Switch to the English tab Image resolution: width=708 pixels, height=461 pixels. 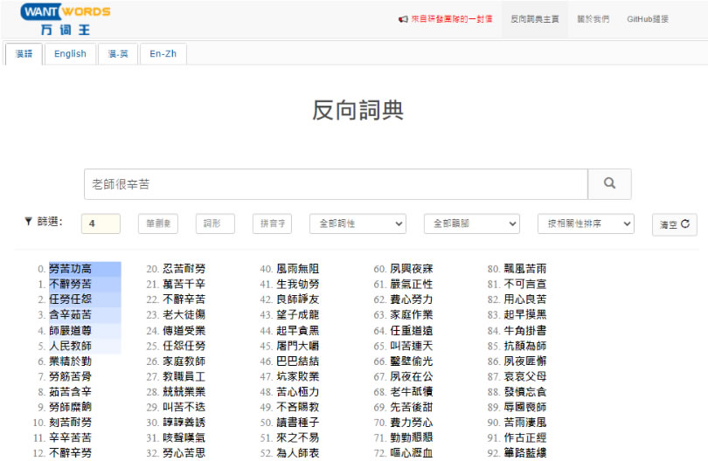click(70, 53)
